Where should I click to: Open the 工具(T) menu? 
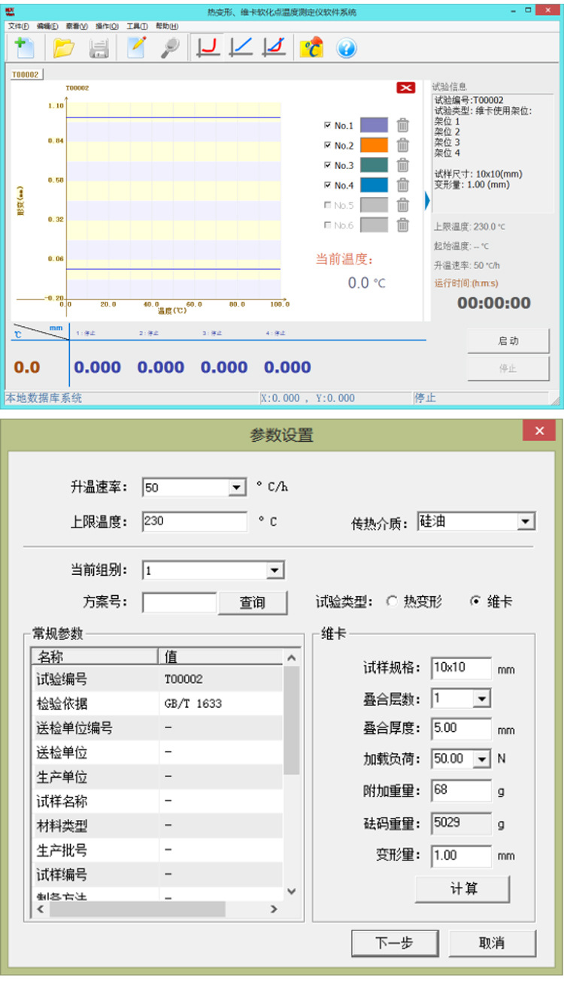(x=137, y=26)
